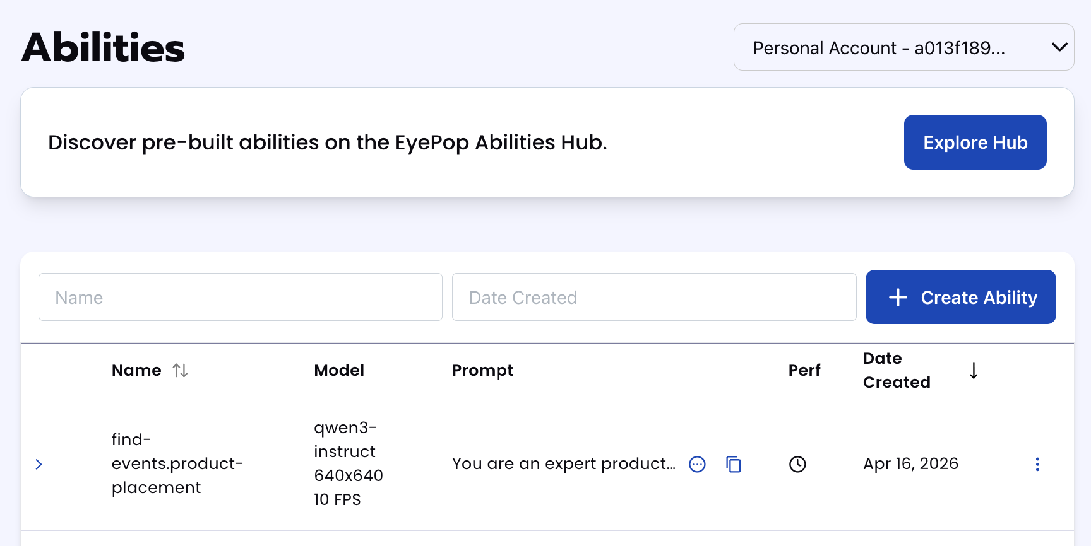Screen dimensions: 1091x546
Task: Click the Date Created filter field
Action: point(653,298)
